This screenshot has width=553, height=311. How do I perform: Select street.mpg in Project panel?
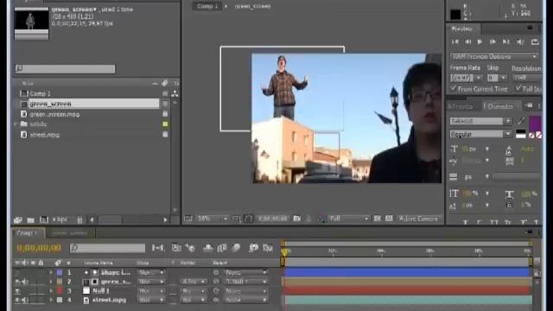click(44, 135)
